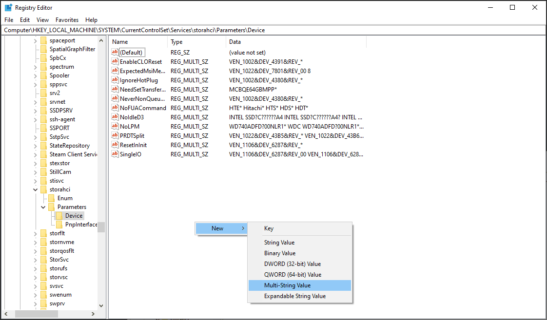Click the ab icon next to IgnoreHotPlug
The width and height of the screenshot is (547, 320).
coord(114,80)
